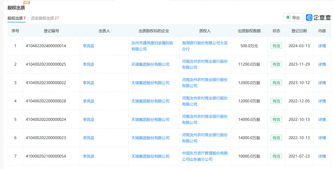This screenshot has height=169, width=334.
Task: Click the 质权人 column header
Action: pos(205,31)
